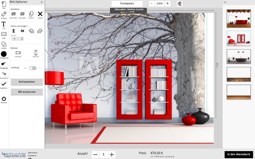Click the Bild austauschen button

27,92
